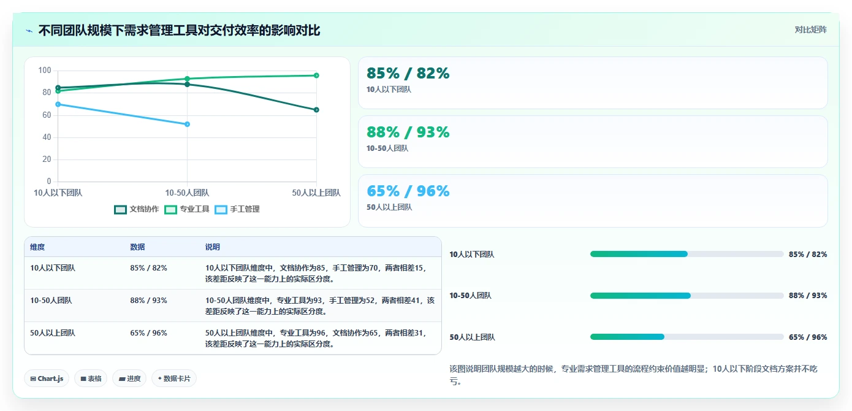Click the 表格 tag chip
The width and height of the screenshot is (852, 411).
91,378
